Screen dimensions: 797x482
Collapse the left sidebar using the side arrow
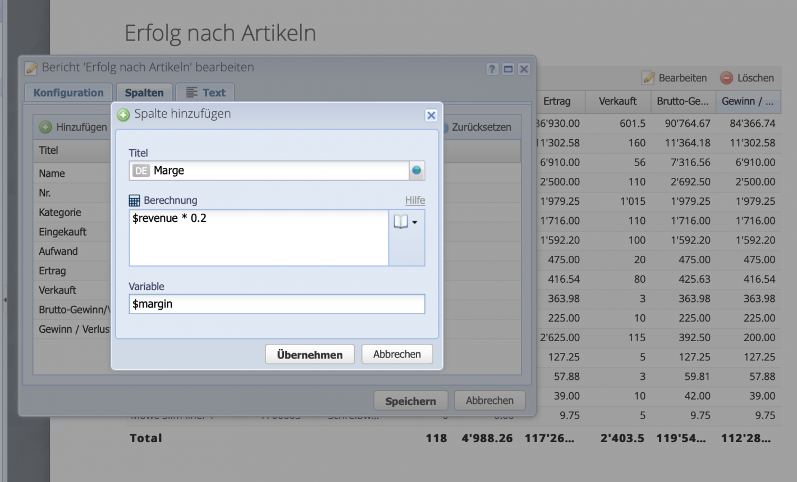(5, 300)
